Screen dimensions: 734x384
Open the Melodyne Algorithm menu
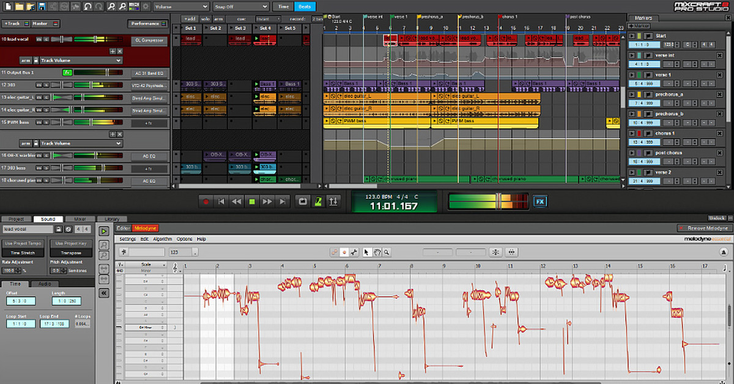[x=162, y=239]
